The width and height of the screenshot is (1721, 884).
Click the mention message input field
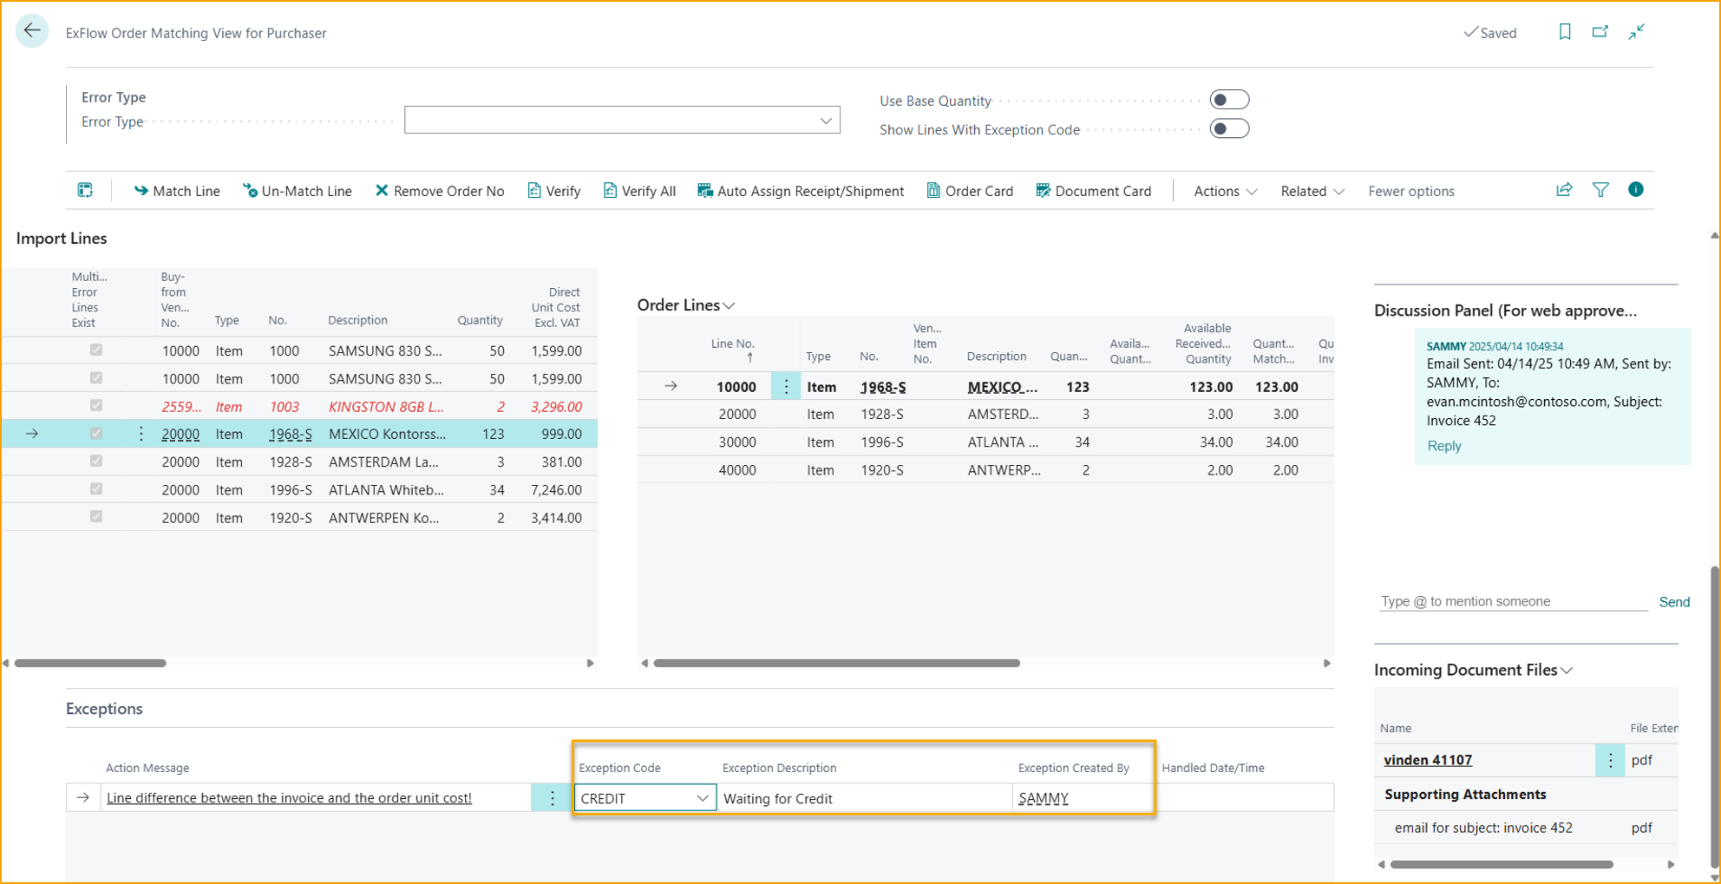[x=1513, y=601]
